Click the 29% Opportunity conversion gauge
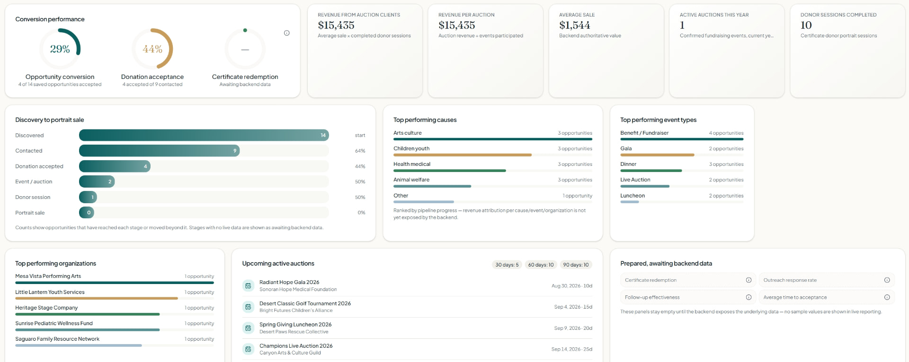The height and width of the screenshot is (362, 909). click(60, 49)
